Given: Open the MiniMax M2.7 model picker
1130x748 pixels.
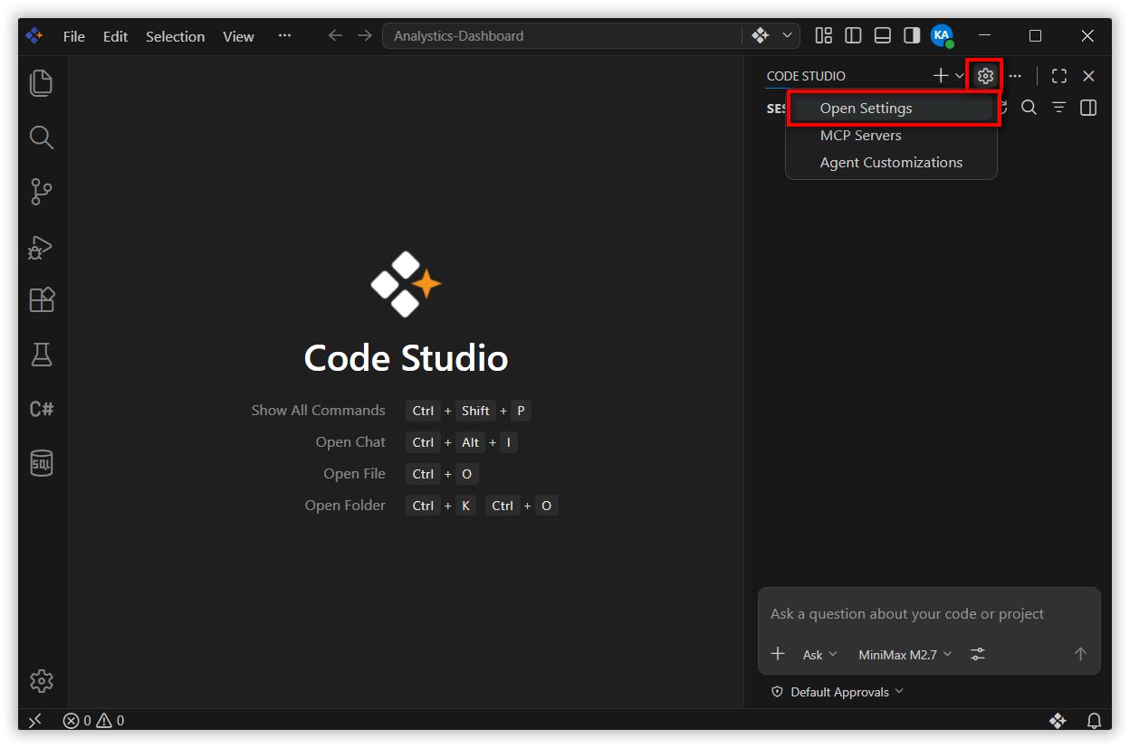Looking at the screenshot, I should (x=905, y=654).
